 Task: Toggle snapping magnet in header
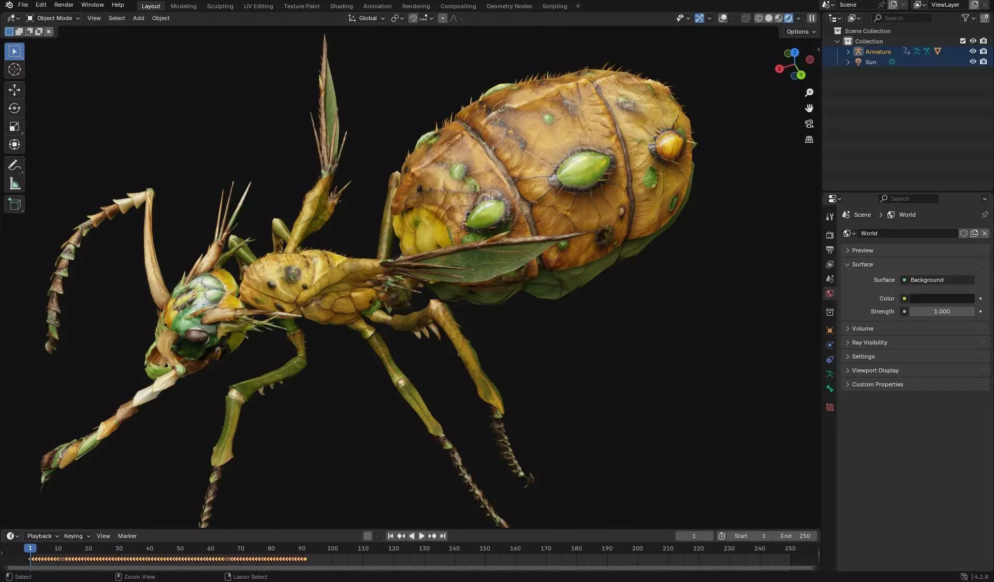413,18
